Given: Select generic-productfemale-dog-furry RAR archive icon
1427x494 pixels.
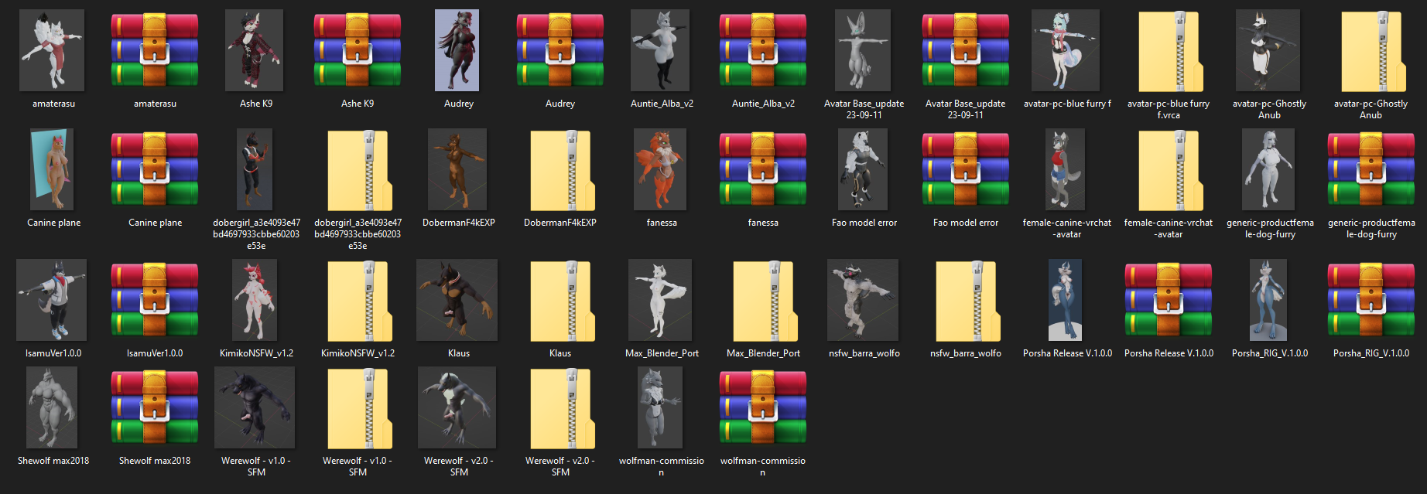Looking at the screenshot, I should point(1371,169).
